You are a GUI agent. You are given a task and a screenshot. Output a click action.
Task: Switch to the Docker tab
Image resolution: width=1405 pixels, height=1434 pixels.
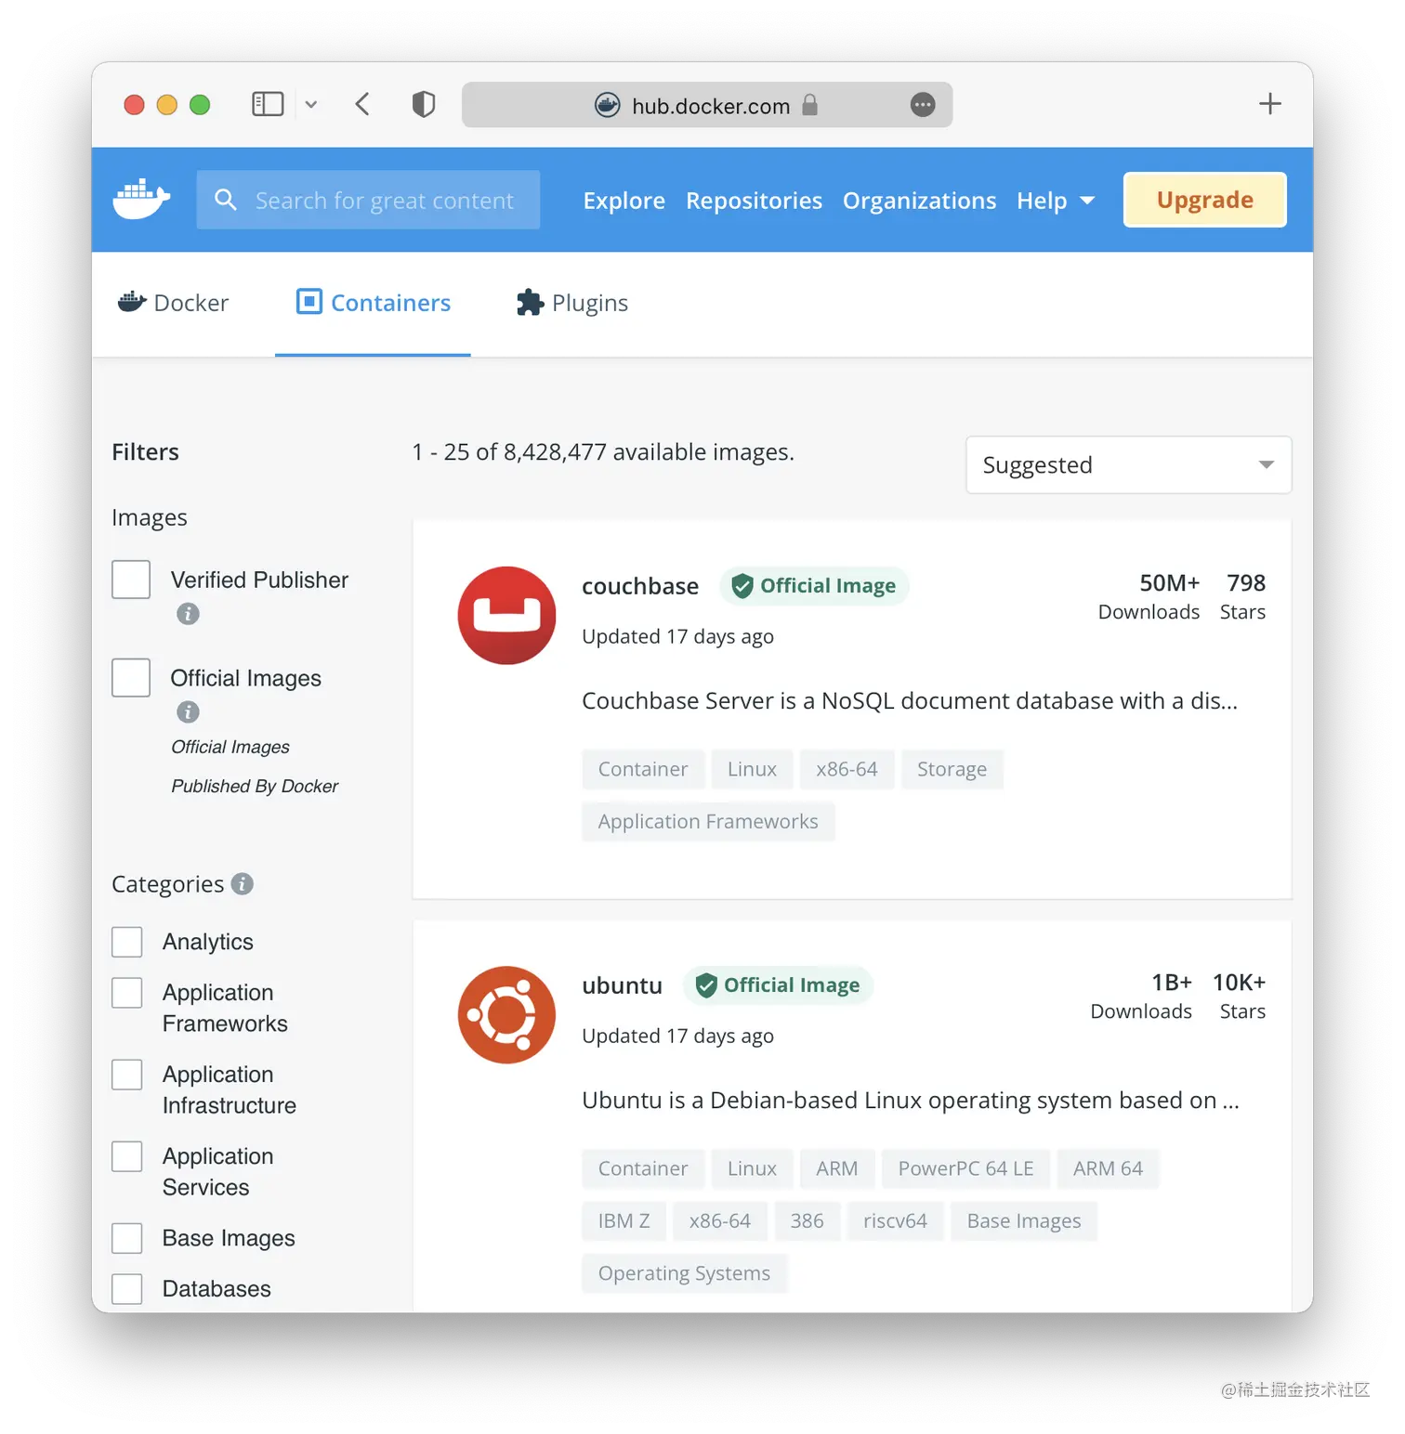coord(173,303)
